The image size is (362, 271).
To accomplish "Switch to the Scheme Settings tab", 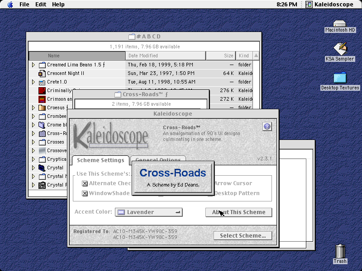I will coord(100,160).
